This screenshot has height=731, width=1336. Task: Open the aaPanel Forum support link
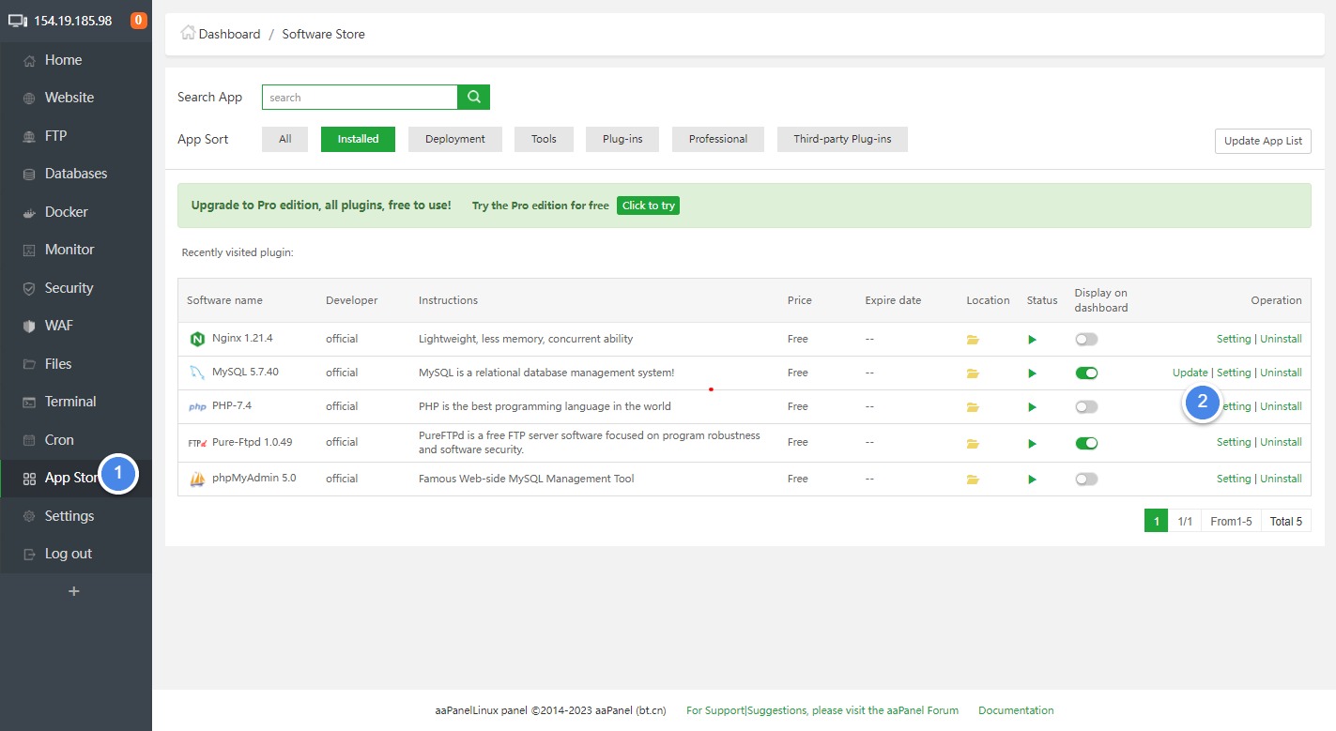pyautogui.click(x=822, y=710)
